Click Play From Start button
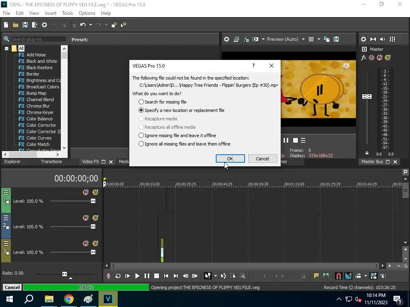The image size is (410, 307). (x=128, y=276)
